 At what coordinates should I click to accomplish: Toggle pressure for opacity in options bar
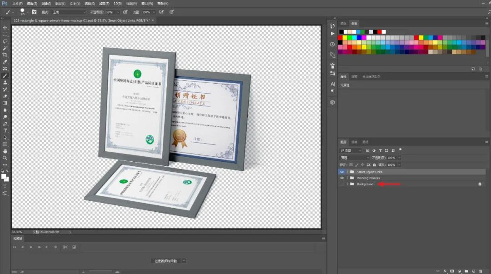coord(125,12)
